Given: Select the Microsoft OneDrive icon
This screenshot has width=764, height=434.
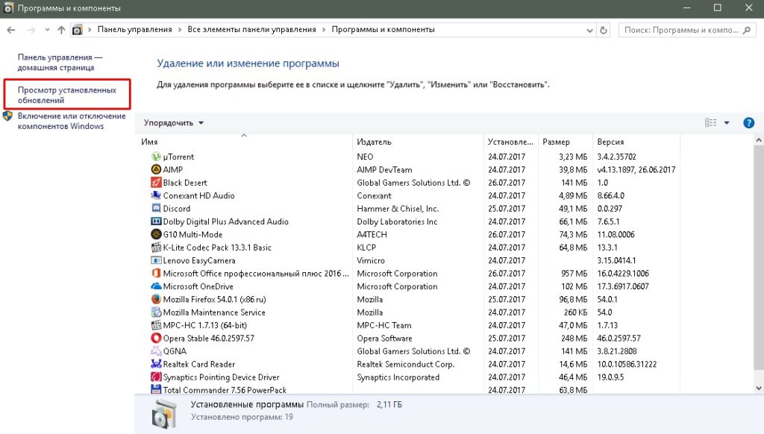Looking at the screenshot, I should point(157,286).
